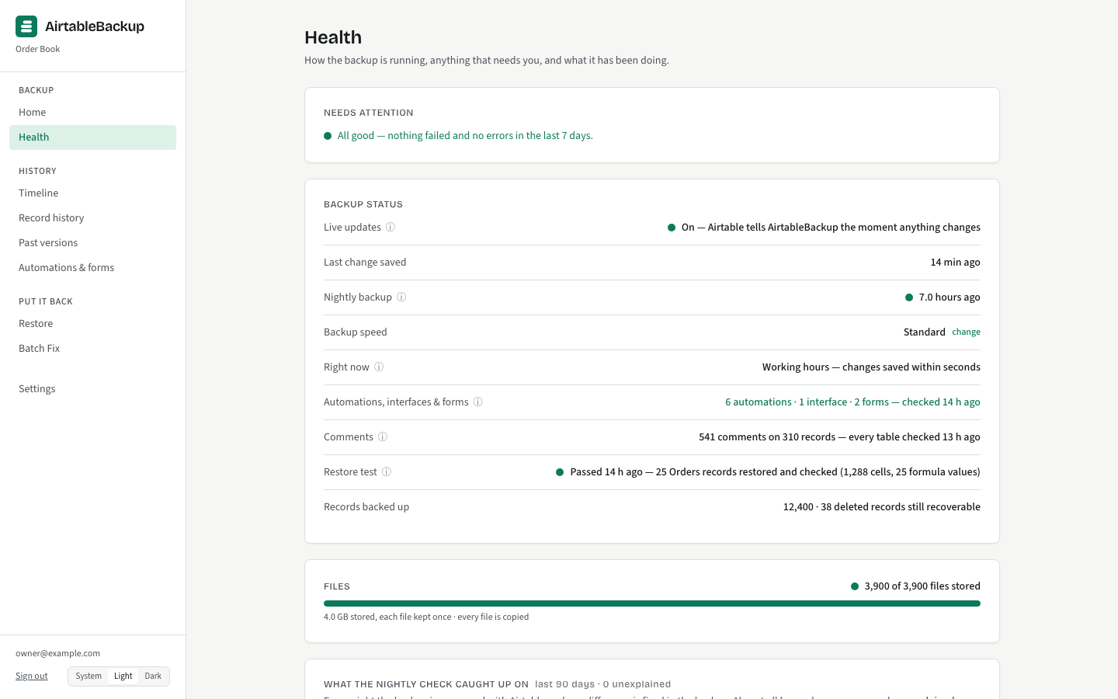The image size is (1118, 699).
Task: Sign out of the account
Action: tap(32, 676)
